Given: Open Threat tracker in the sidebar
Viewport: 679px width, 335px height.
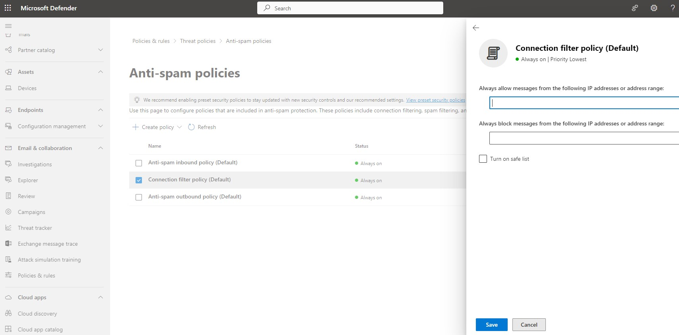Looking at the screenshot, I should coord(35,228).
